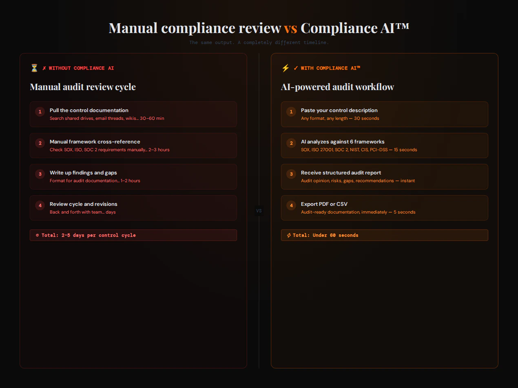Click 'Format for audit documentation... 1–2 hours' text
518x388 pixels.
(x=95, y=181)
